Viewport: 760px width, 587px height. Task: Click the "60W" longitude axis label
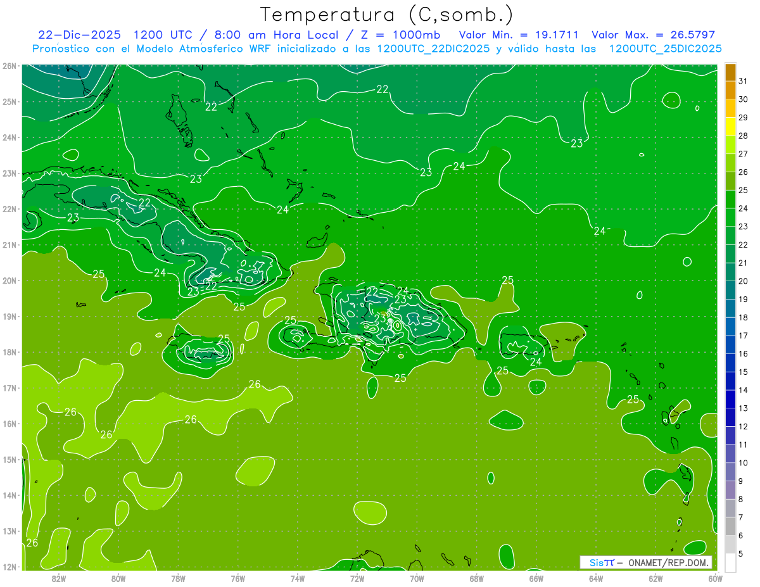(716, 578)
